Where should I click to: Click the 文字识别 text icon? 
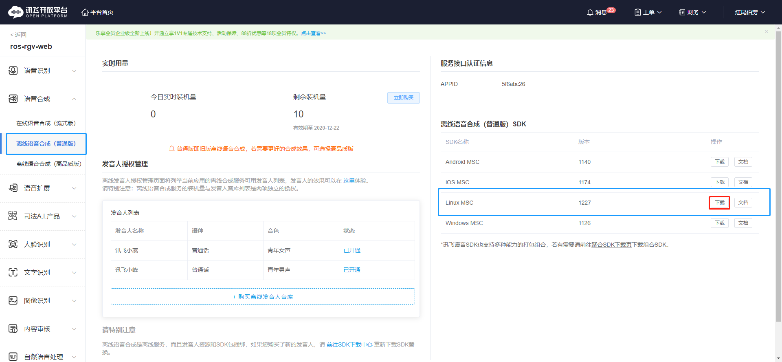click(13, 272)
